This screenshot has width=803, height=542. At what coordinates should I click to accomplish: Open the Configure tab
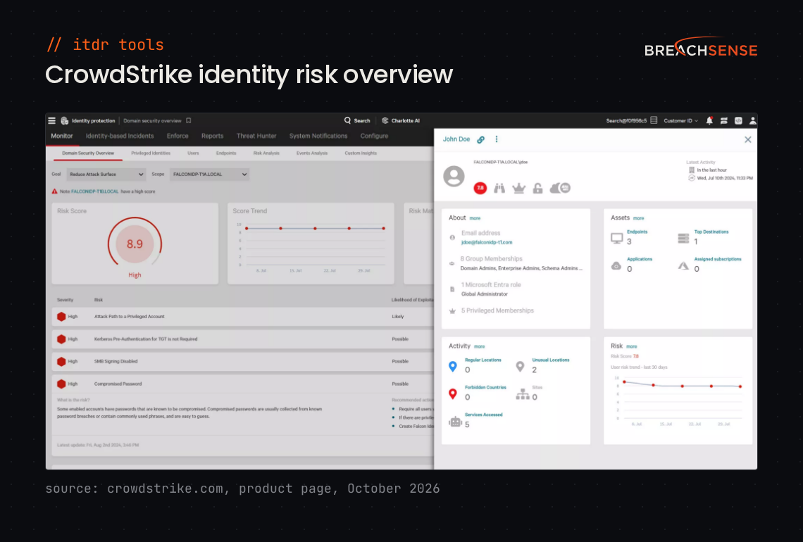point(374,136)
